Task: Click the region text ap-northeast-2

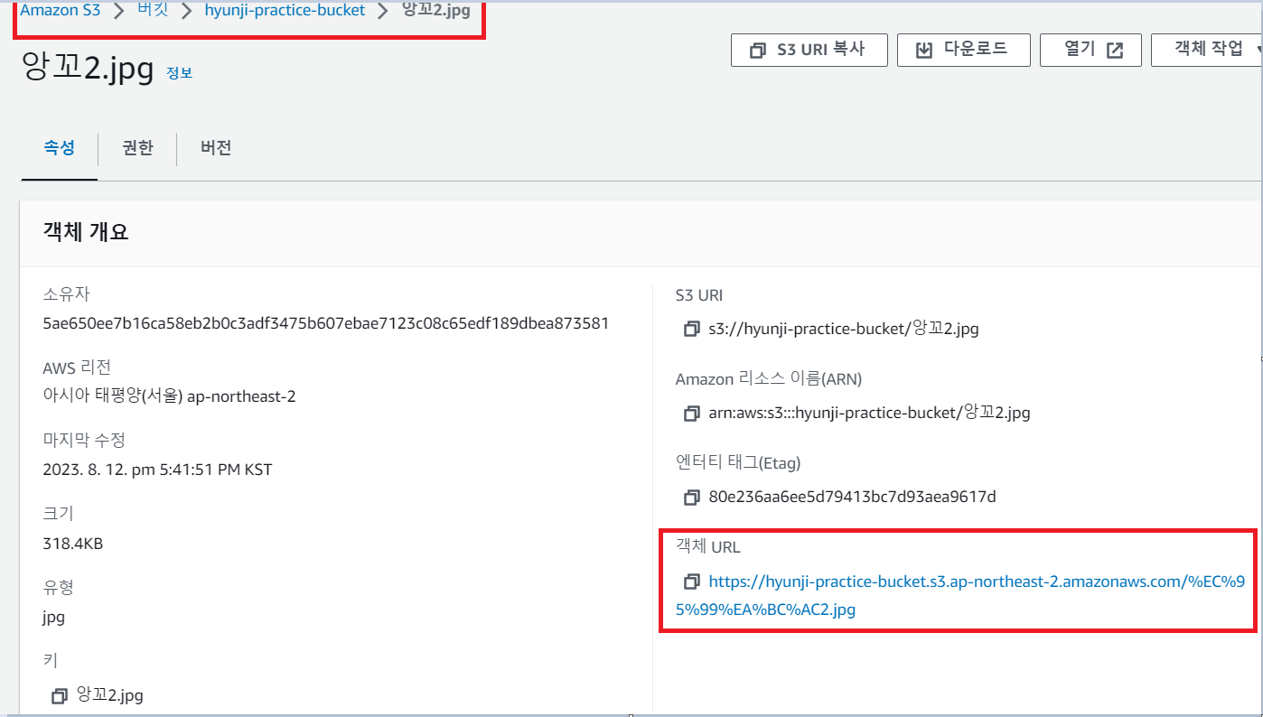Action: pos(241,396)
